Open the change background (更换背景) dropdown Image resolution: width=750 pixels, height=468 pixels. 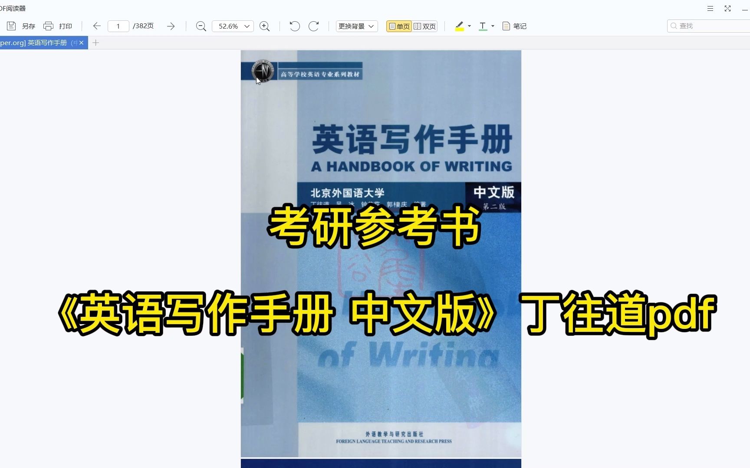357,26
